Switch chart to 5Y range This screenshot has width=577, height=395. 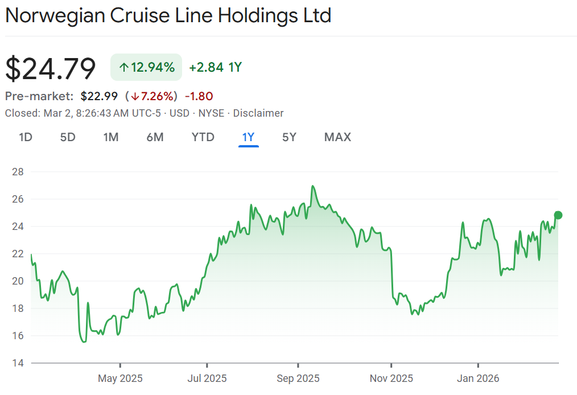tap(289, 137)
